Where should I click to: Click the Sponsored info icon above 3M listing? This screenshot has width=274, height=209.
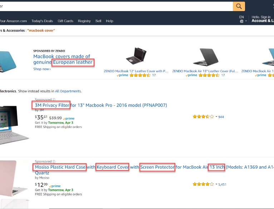(x=54, y=100)
